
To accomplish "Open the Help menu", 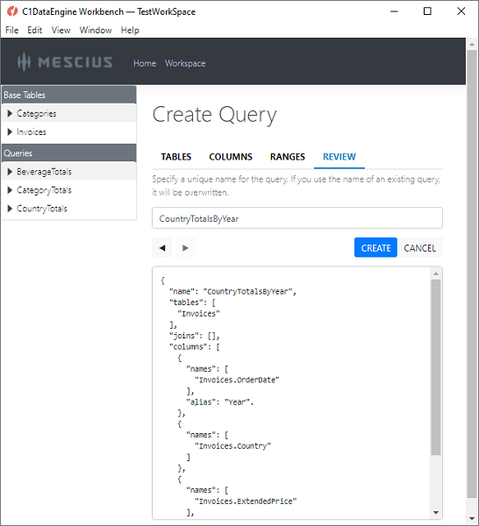I will click(x=130, y=30).
